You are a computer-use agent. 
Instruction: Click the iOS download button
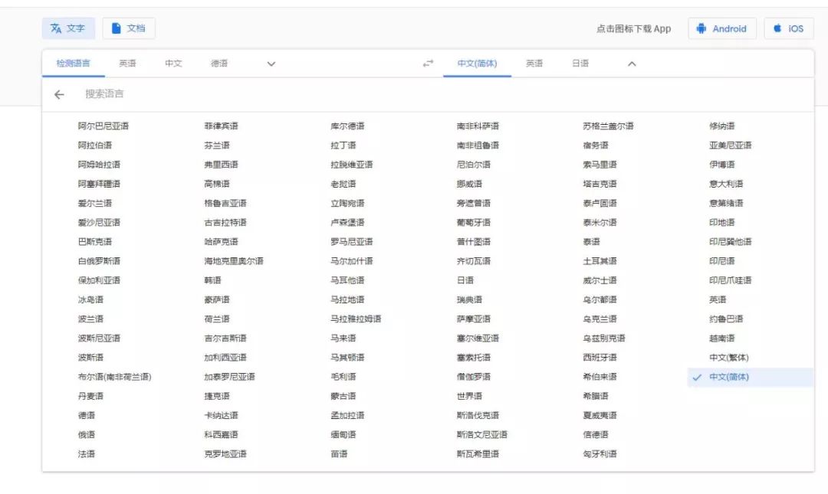pos(788,28)
